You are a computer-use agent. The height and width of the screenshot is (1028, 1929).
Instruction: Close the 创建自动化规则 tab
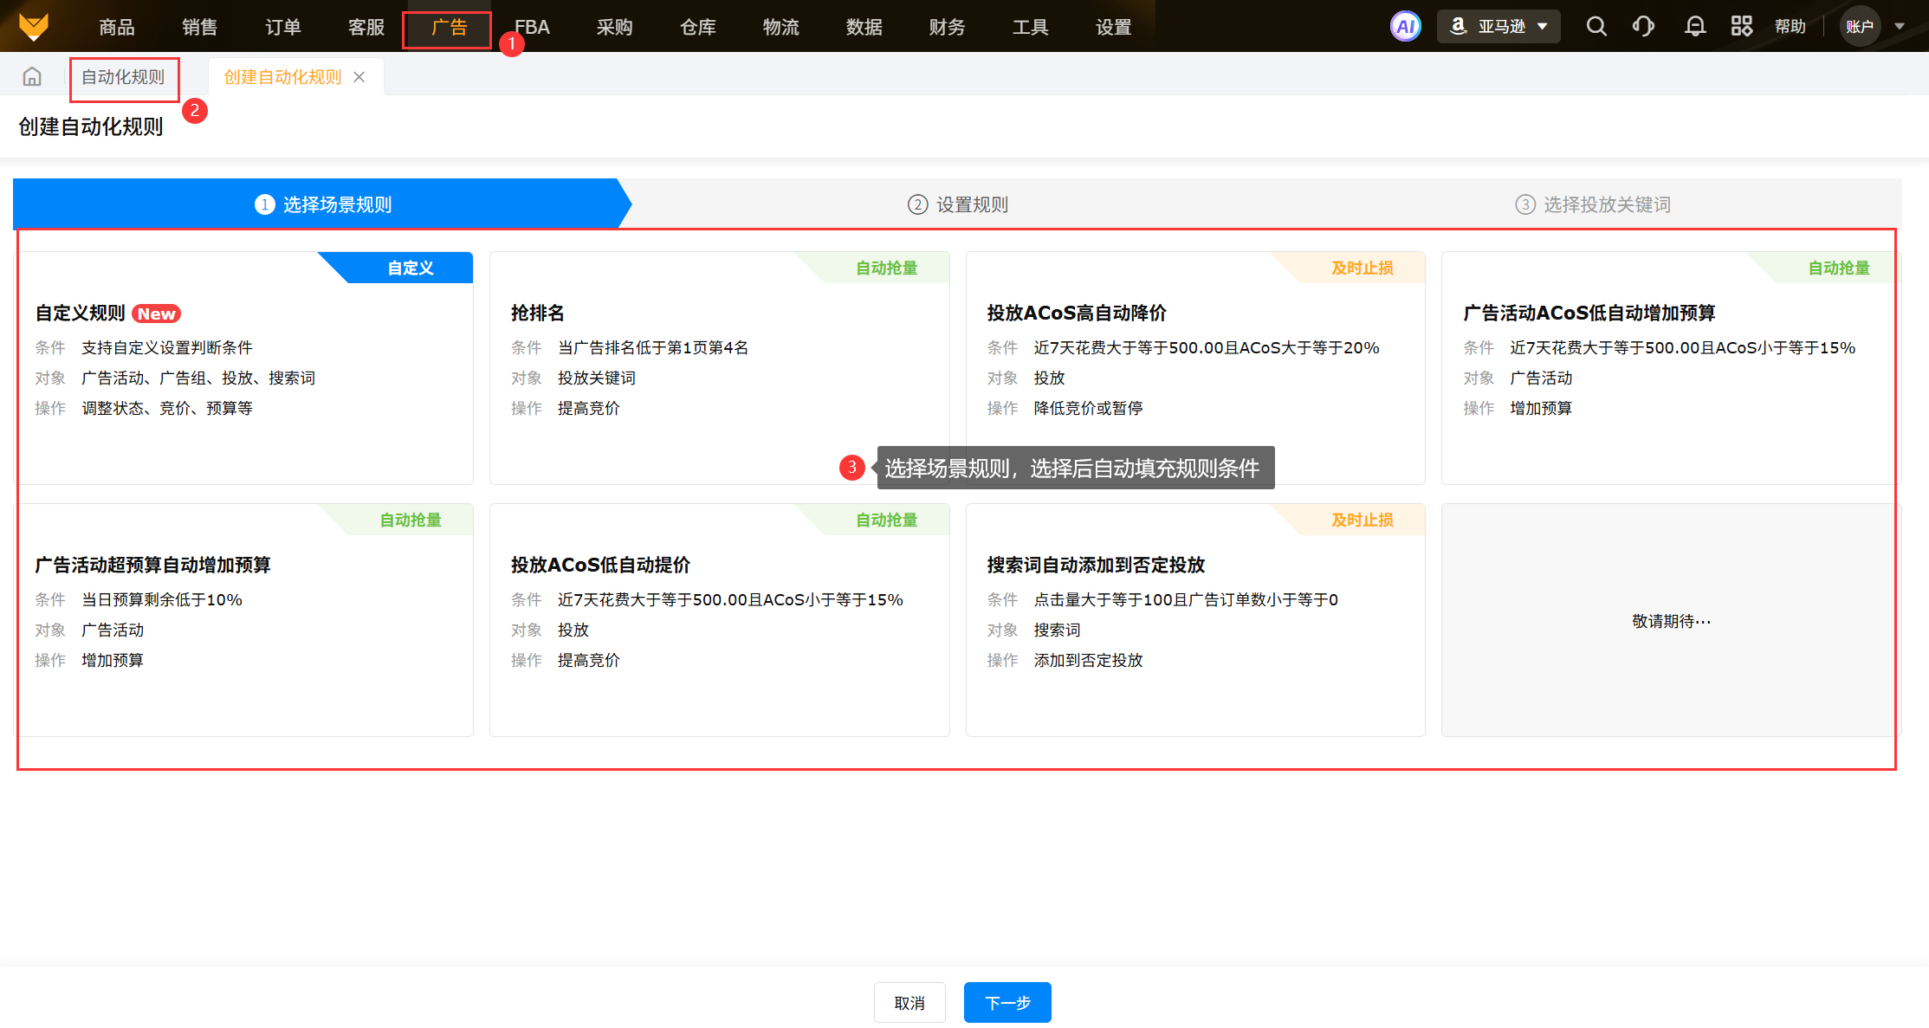[359, 77]
